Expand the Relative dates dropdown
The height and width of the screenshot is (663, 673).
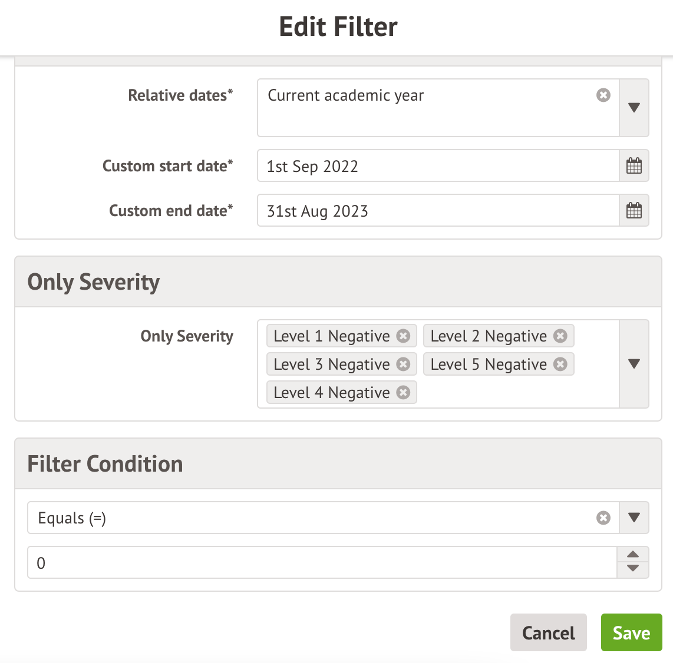pos(634,108)
